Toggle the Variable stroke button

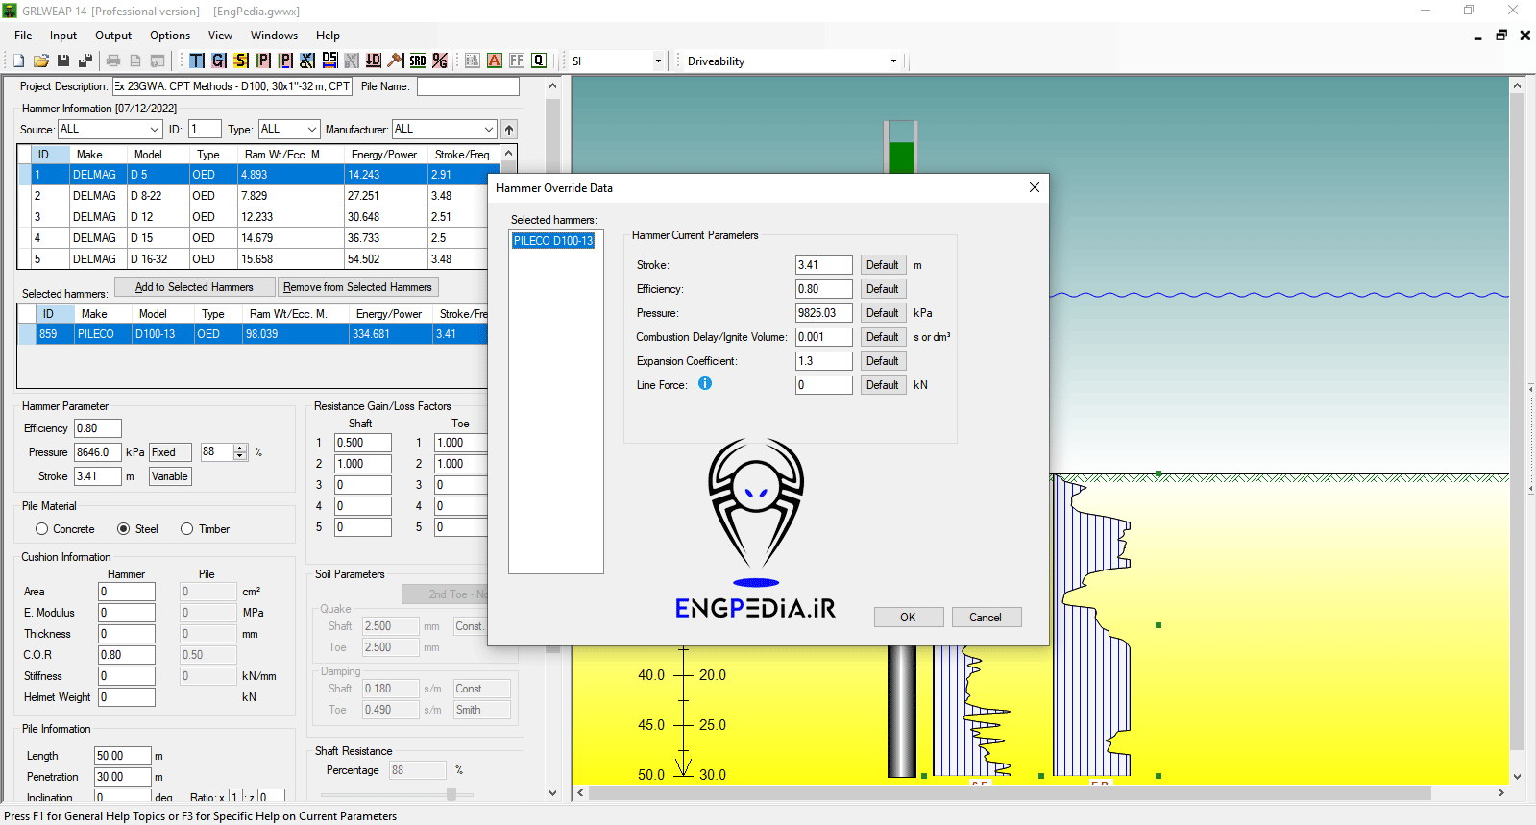tap(170, 476)
